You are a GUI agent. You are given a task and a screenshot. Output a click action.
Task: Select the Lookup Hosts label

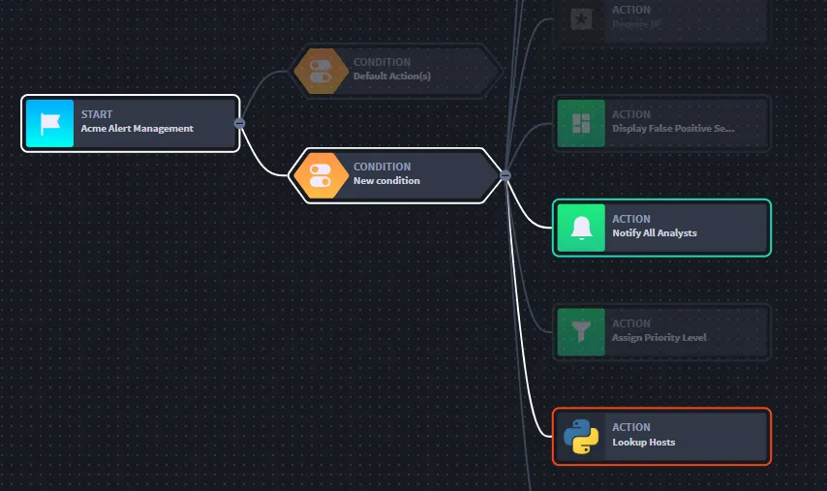click(x=643, y=443)
